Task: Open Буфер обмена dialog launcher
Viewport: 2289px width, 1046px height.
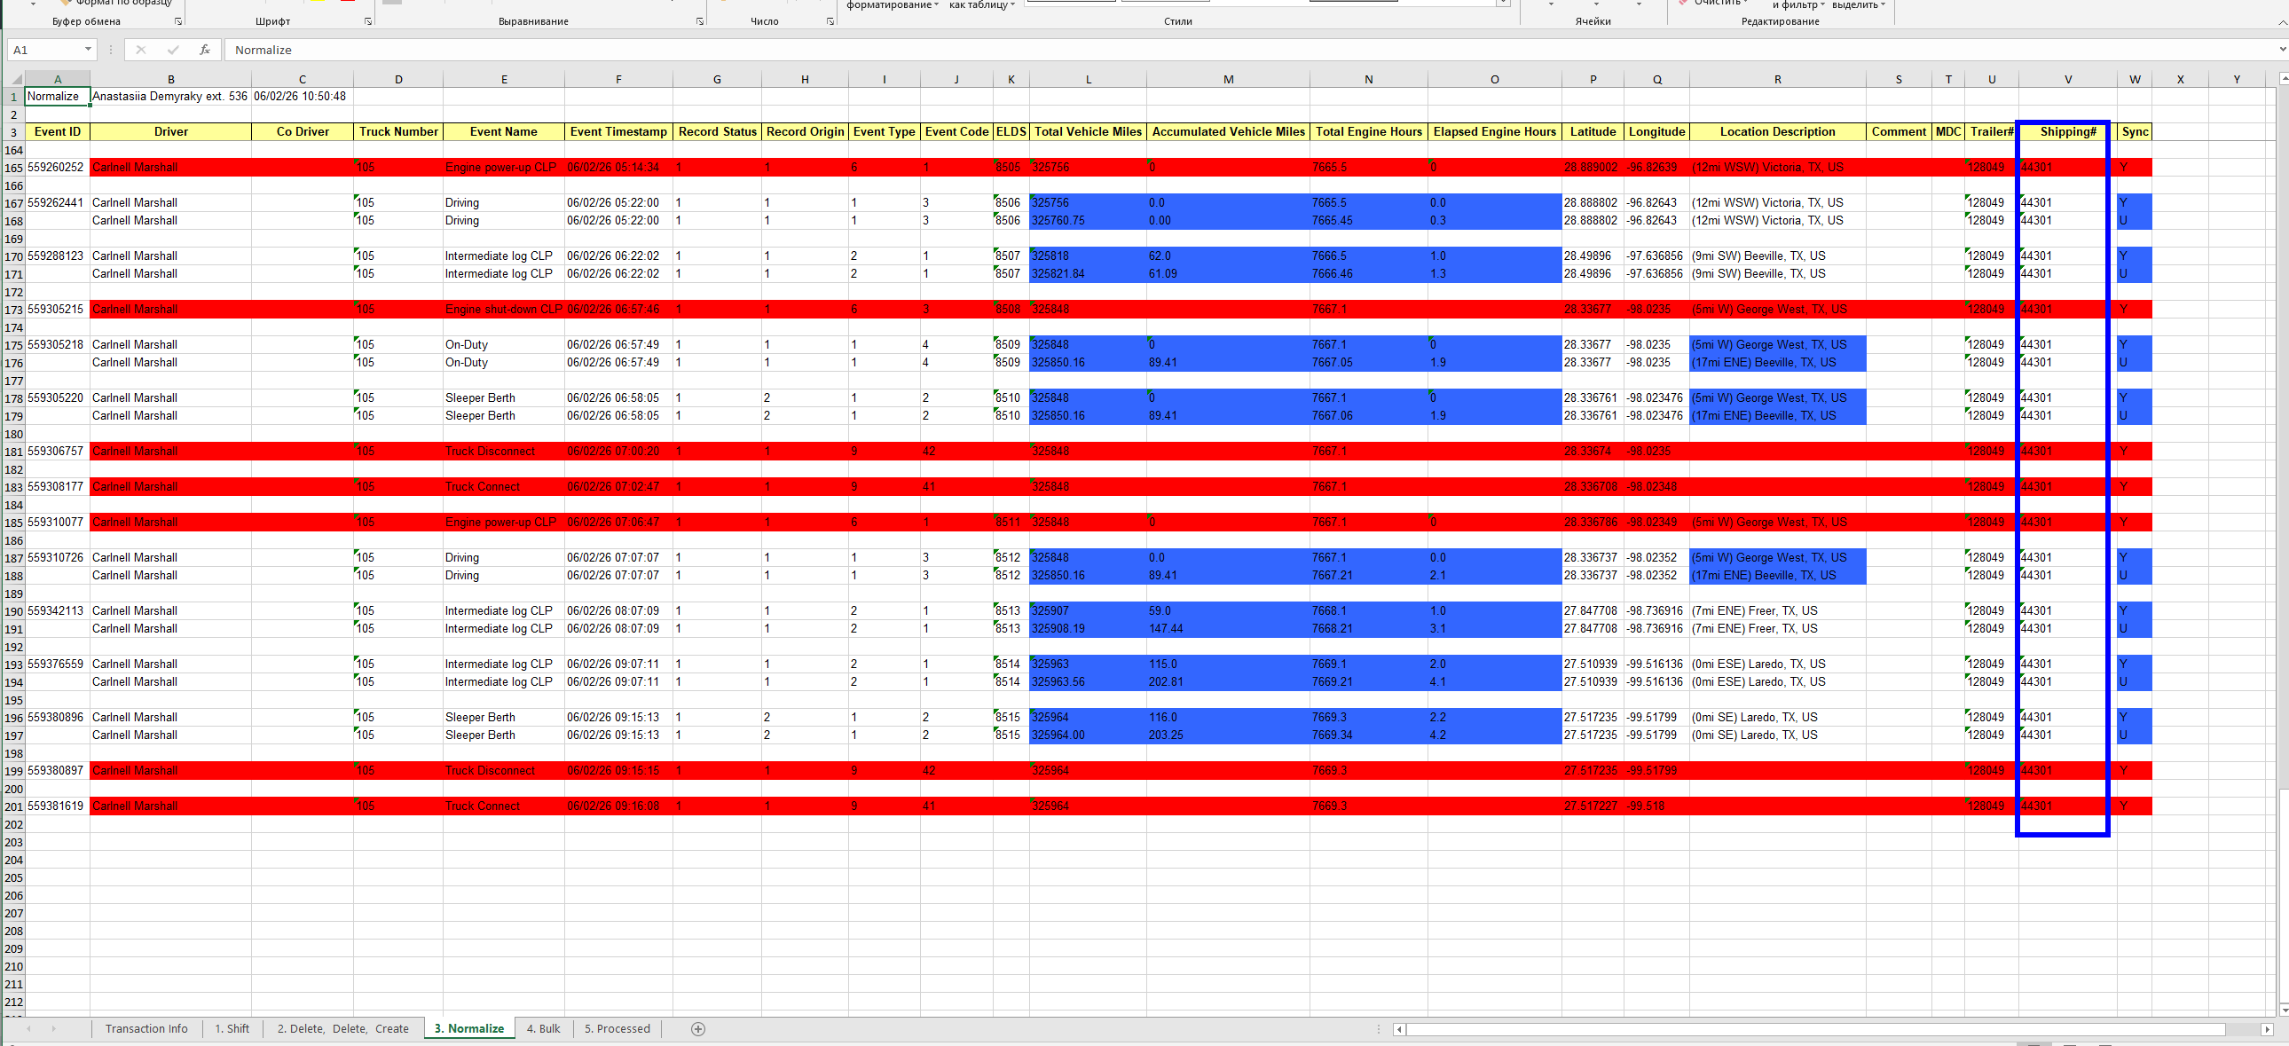Action: pos(178,21)
